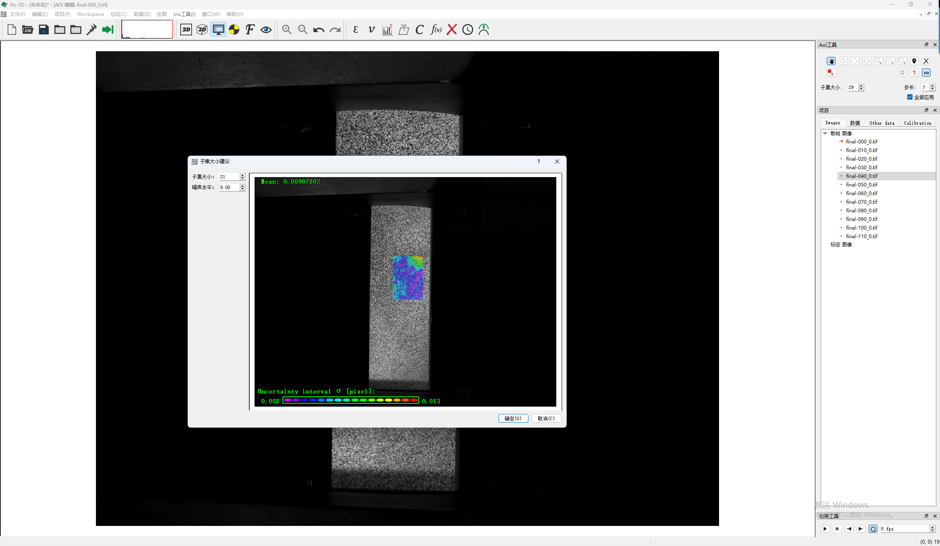Click the clock icon in toolbar
Screen dimensions: 940x546
click(x=468, y=30)
